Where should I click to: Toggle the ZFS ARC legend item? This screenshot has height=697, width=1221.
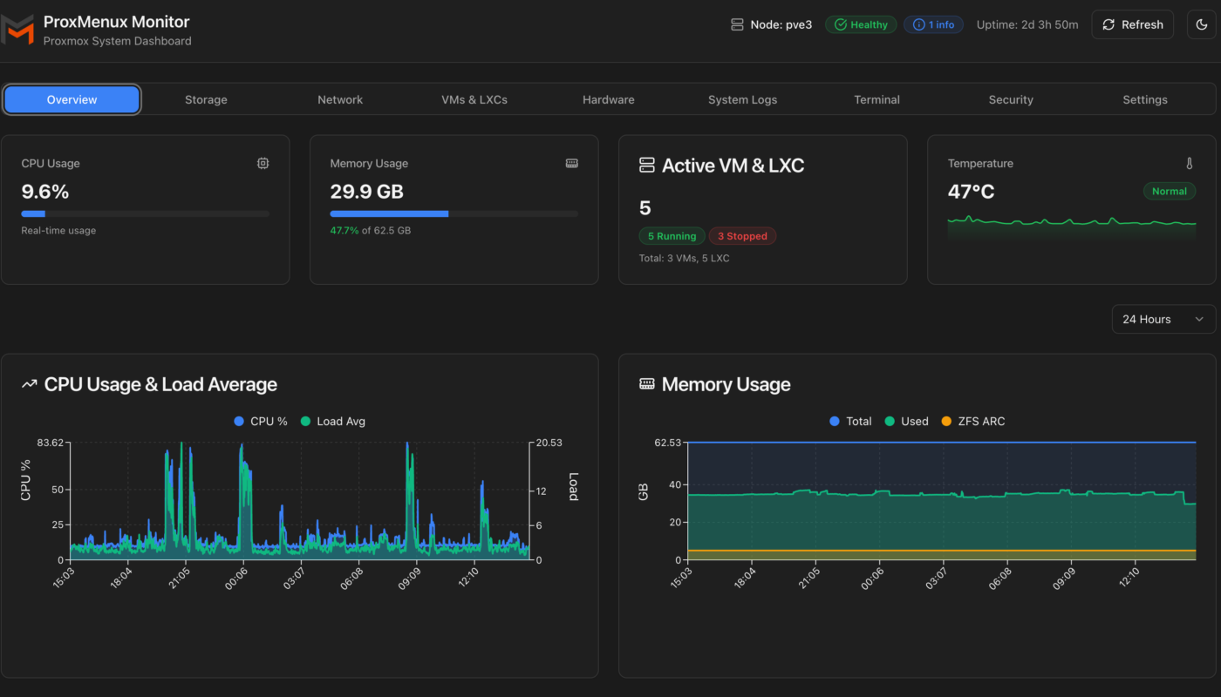click(974, 421)
